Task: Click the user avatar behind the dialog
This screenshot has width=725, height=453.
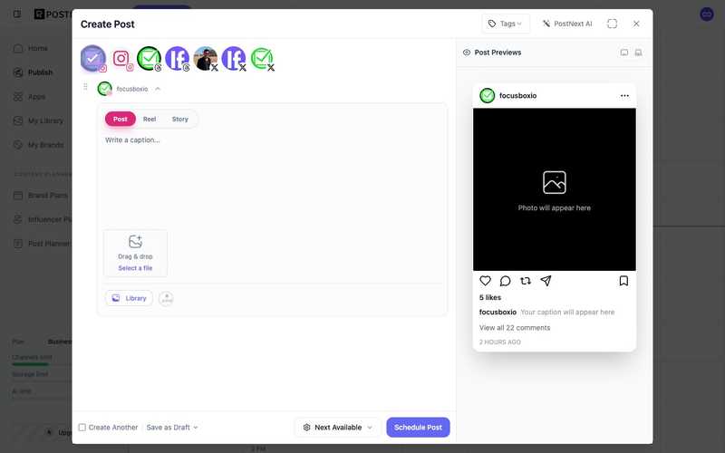Action: pos(707,14)
